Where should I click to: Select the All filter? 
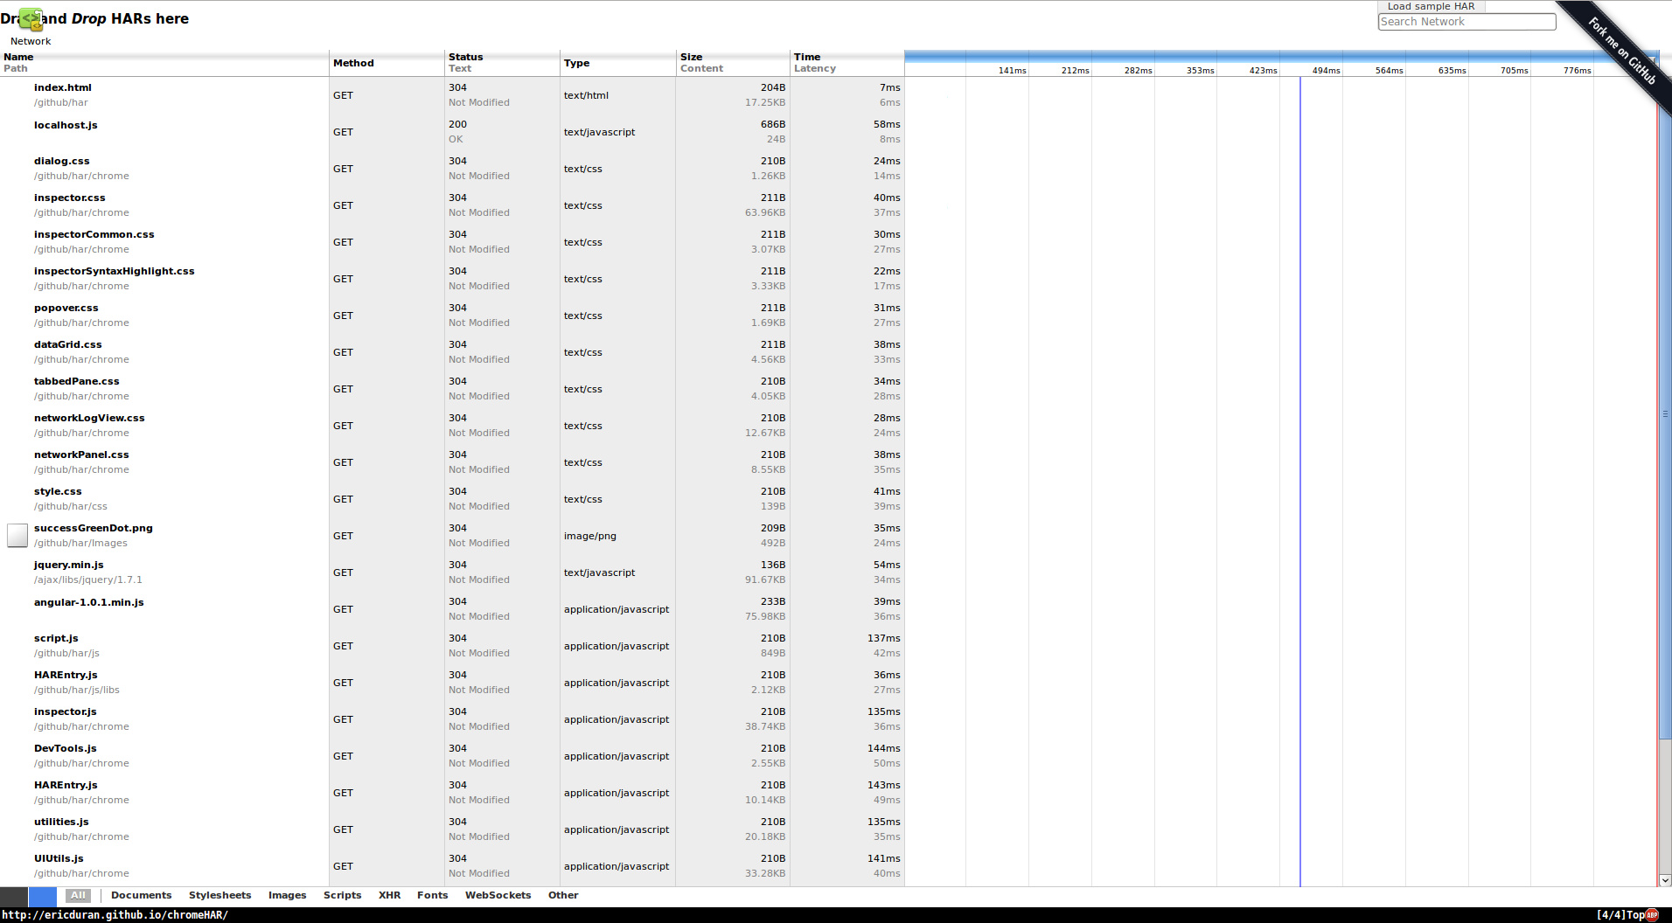click(x=79, y=895)
